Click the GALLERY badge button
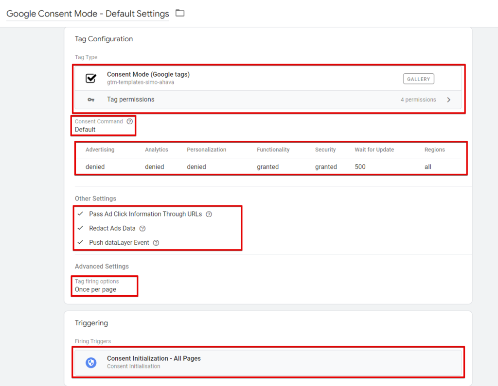Viewport: 498px width, 386px height. tap(419, 79)
